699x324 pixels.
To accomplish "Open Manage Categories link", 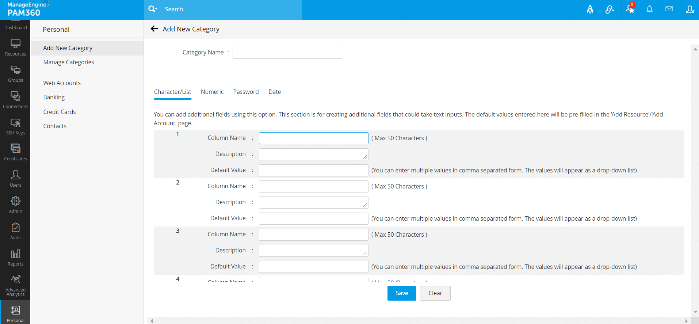I will [69, 62].
